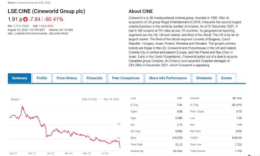Viewport: 260px width, 156px height.
Task: Switch to the Profile tab
Action: click(42, 78)
